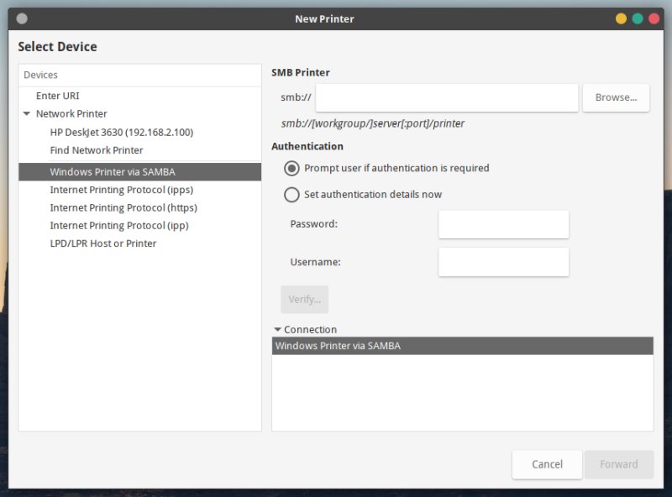Collapse the Network Printer tree node

(27, 114)
